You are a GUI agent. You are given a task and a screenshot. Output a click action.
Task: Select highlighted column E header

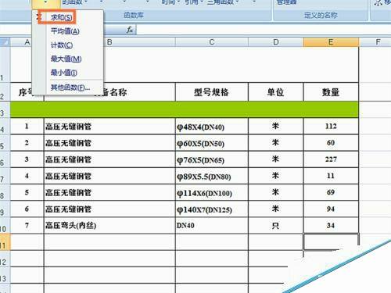click(331, 42)
